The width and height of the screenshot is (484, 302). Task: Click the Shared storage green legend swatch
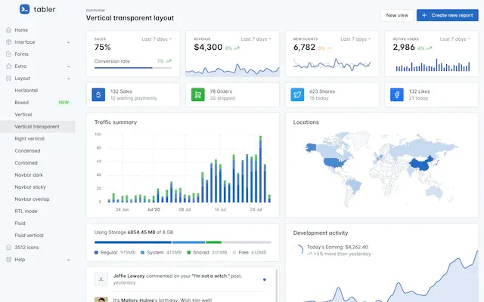click(188, 252)
